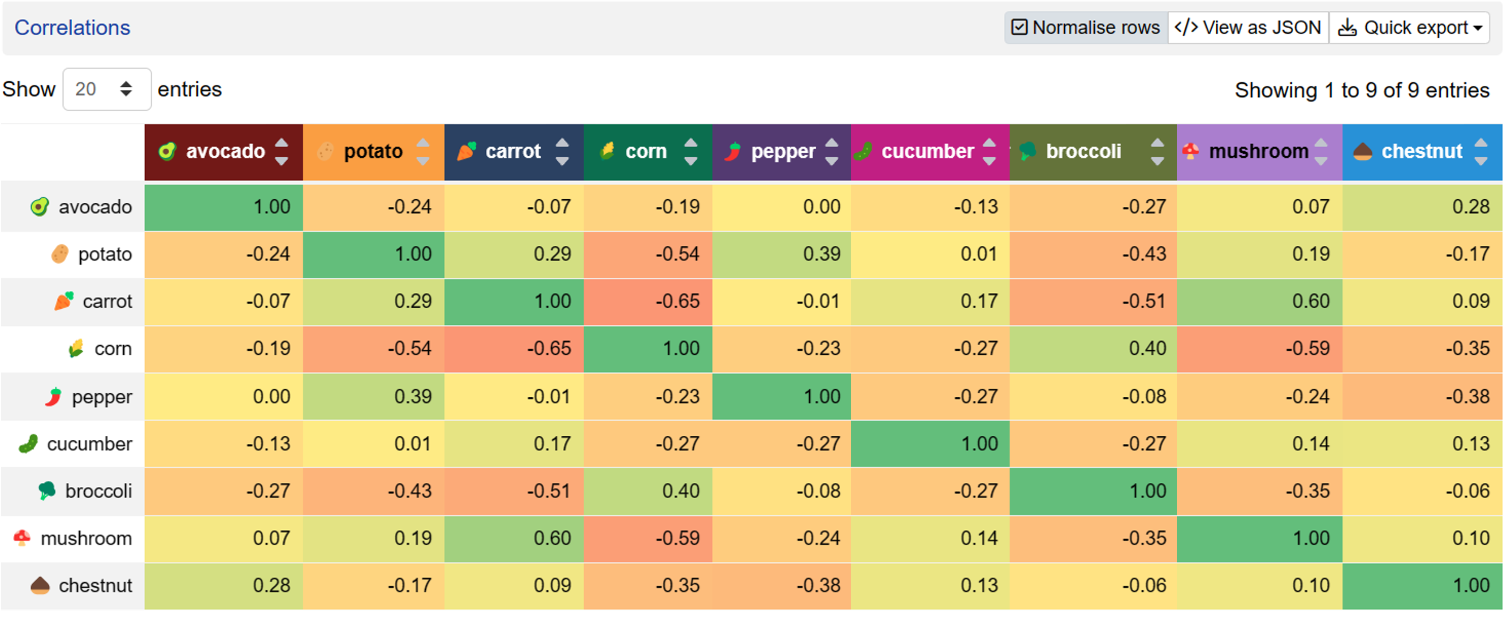
Task: Click the carrot emoji in column header
Action: pyautogui.click(x=466, y=151)
